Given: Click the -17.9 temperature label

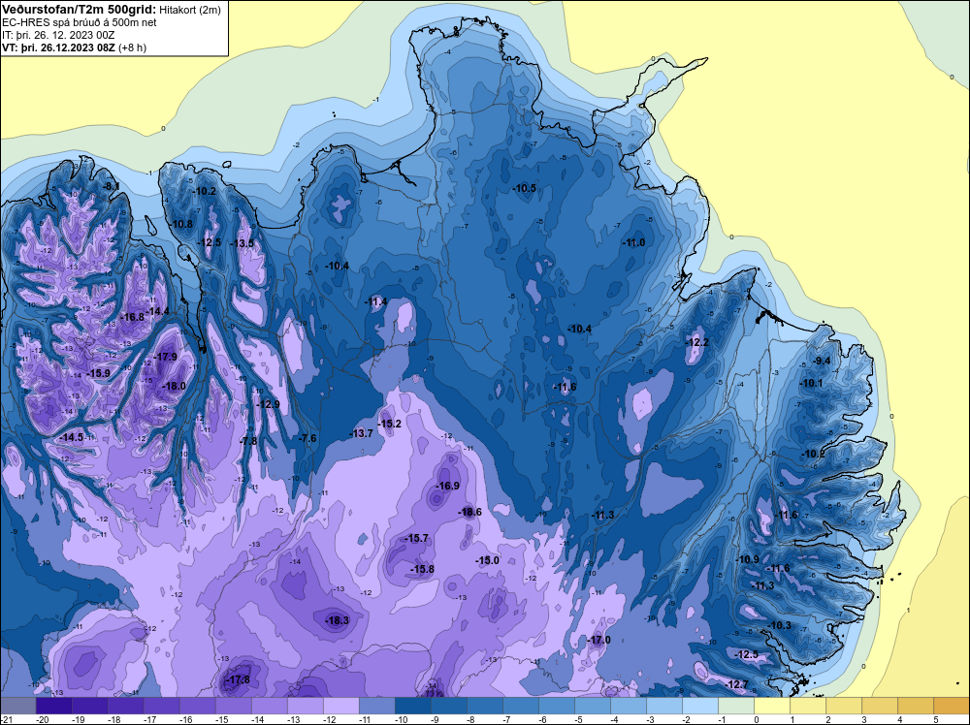Looking at the screenshot, I should 166,357.
